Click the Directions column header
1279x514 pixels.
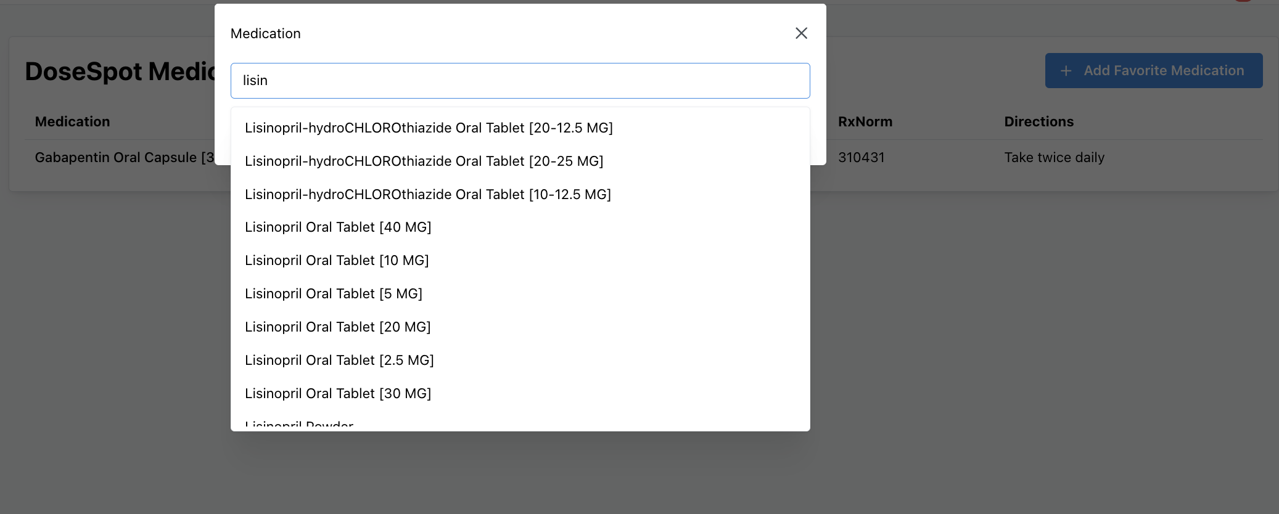coord(1038,122)
